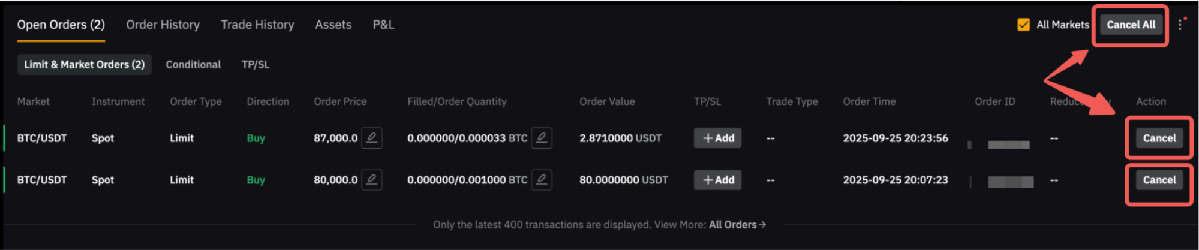Add TP/SL to the 80,000.0 order

click(717, 180)
